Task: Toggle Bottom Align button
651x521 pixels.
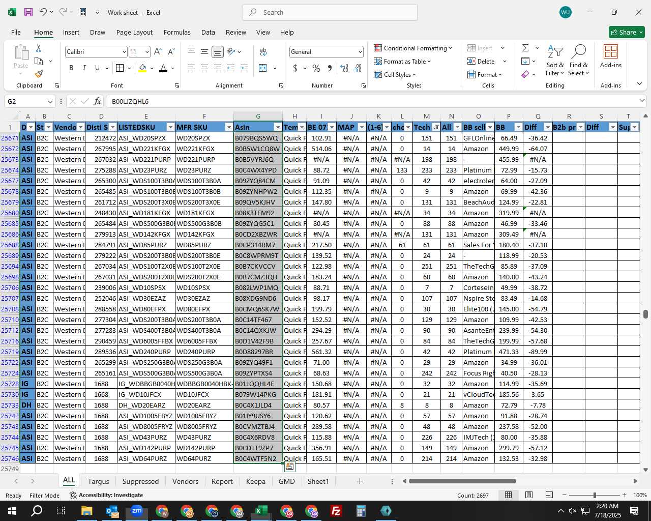Action: point(217,51)
